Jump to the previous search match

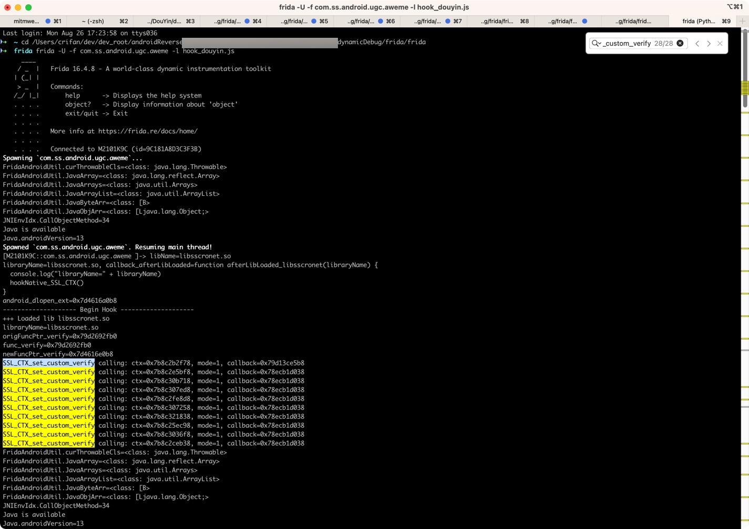(697, 44)
